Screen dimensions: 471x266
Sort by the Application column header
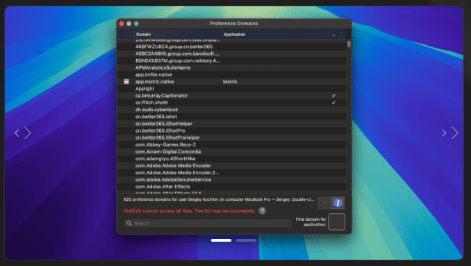pos(275,34)
